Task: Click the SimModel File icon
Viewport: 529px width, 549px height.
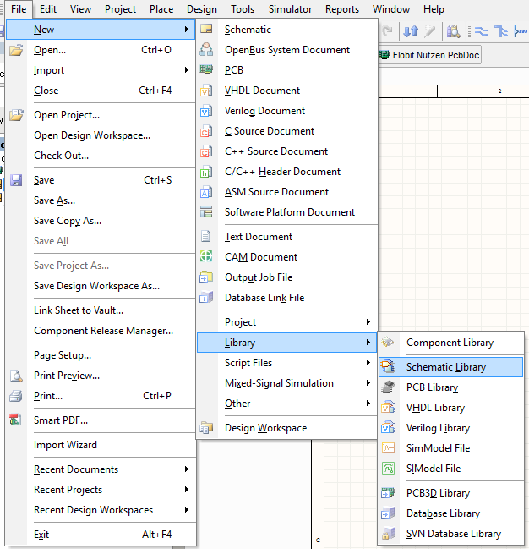Action: pos(389,448)
